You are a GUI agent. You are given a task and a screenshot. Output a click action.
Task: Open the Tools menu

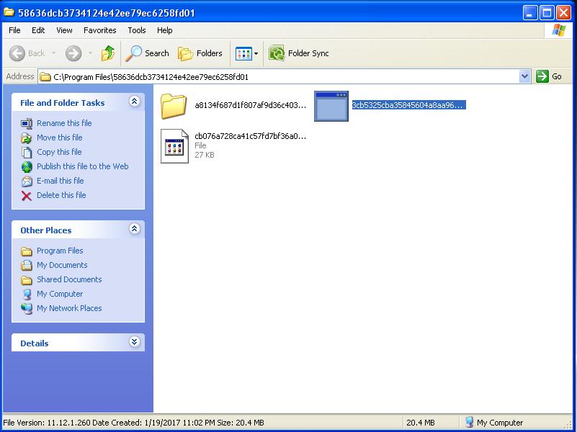point(137,30)
